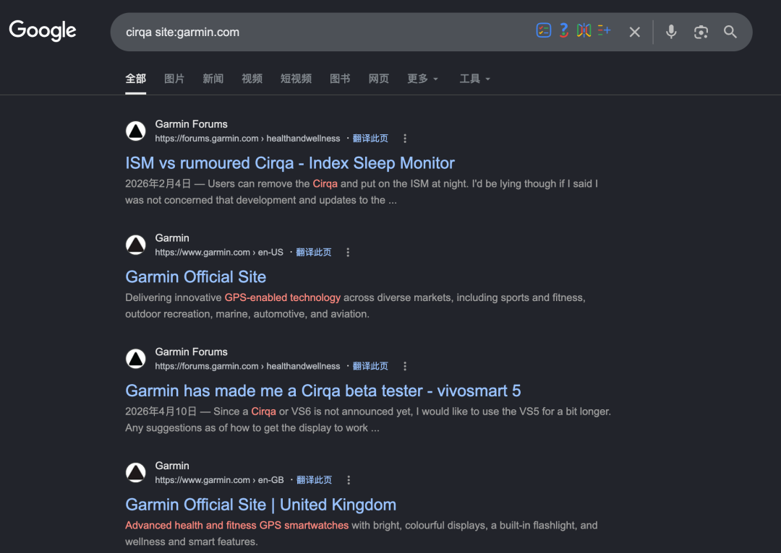
Task: Click Garmin favicon beside Cirqa beta tester result
Action: point(135,359)
